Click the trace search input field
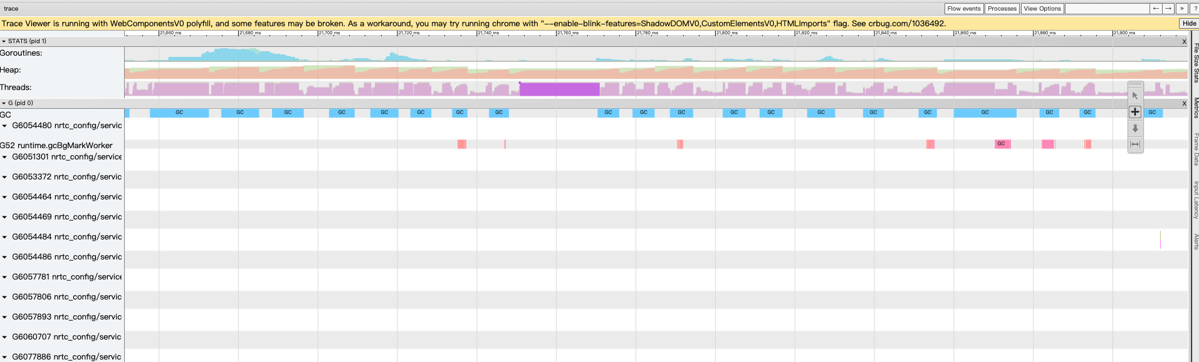Image resolution: width=1199 pixels, height=362 pixels. click(1107, 9)
